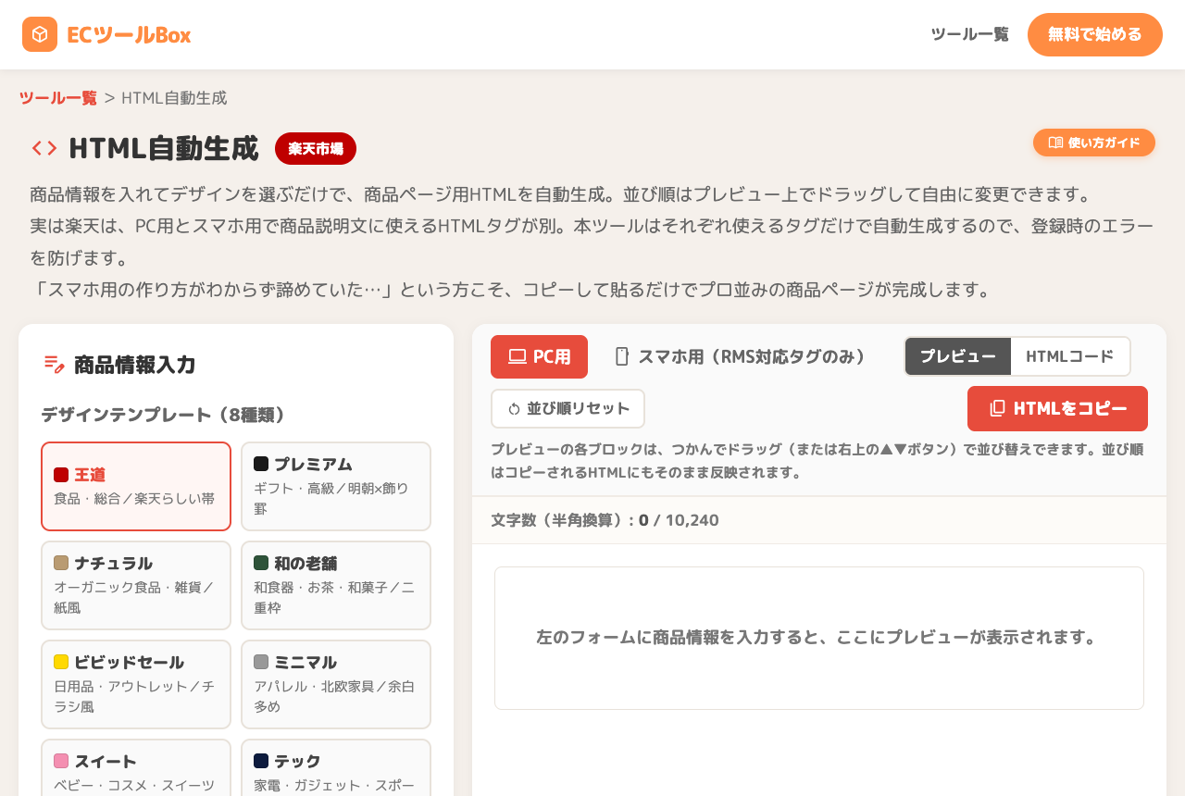
Task: Click the navy テック color swatch
Action: pyautogui.click(x=261, y=761)
